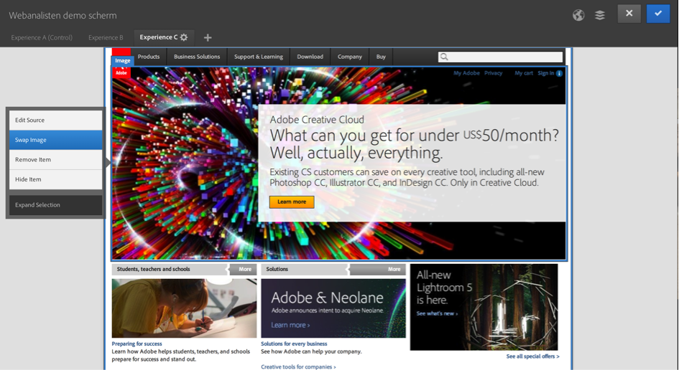Add new experience with plus icon
The image size is (679, 370).
click(x=208, y=37)
